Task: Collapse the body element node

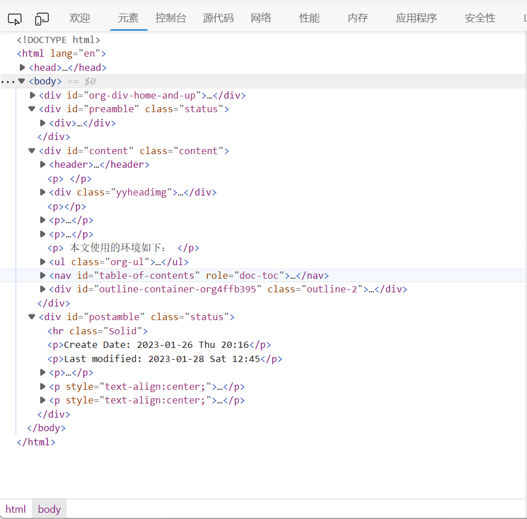Action: 22,81
